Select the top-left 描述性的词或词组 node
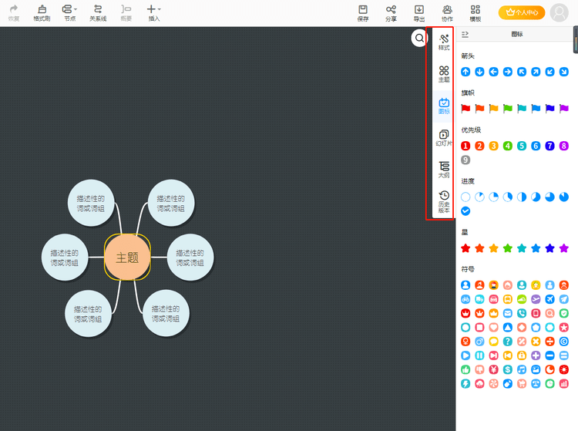 click(x=91, y=203)
